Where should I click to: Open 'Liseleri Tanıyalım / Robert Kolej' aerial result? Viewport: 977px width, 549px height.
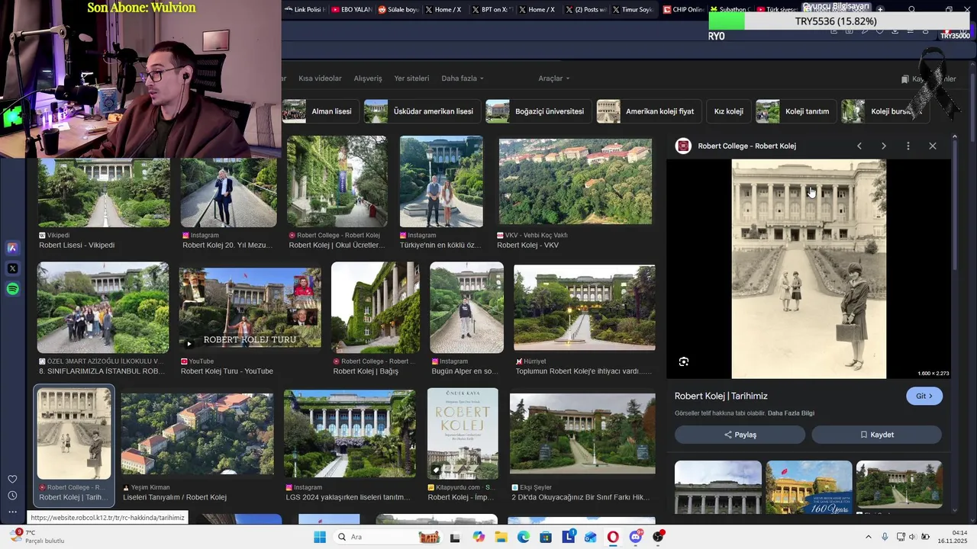click(x=197, y=435)
